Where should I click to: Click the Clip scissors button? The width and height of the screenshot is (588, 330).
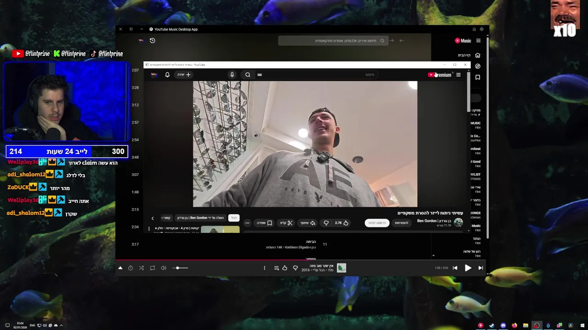pyautogui.click(x=286, y=223)
